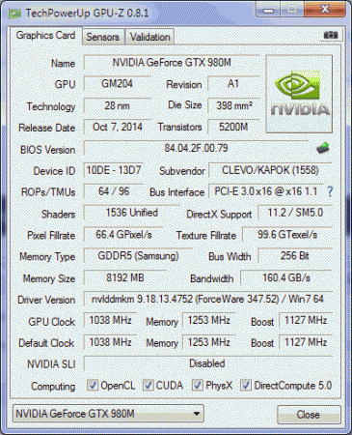Switch to the Validation tab
352x435 pixels.
[x=150, y=37]
